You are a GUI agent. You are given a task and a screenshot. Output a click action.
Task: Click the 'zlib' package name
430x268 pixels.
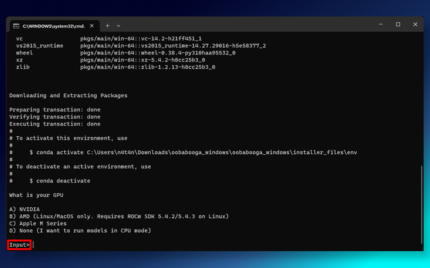tap(22, 67)
